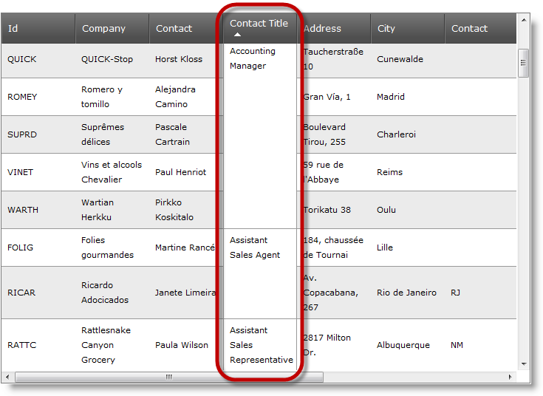Select the Rio de Janeiro cell
Viewport: 543px width, 396px height.
click(408, 293)
